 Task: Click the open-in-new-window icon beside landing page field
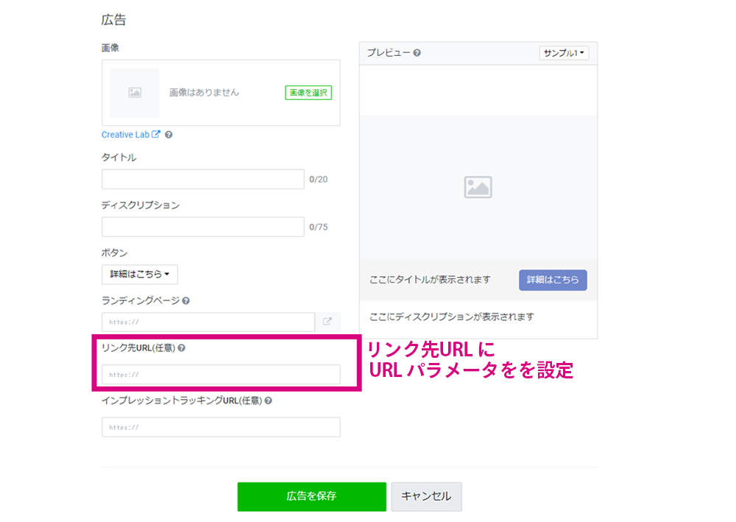point(328,322)
